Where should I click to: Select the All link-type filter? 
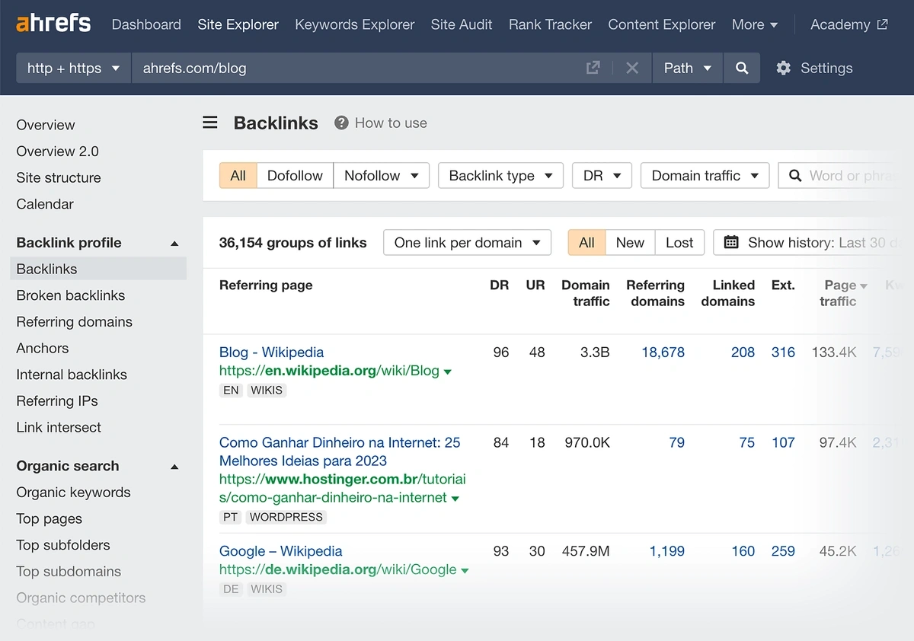point(238,176)
